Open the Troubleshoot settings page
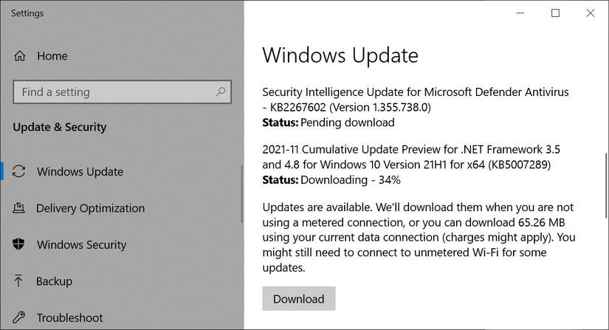Viewport: 609px width, 330px height. (70, 317)
